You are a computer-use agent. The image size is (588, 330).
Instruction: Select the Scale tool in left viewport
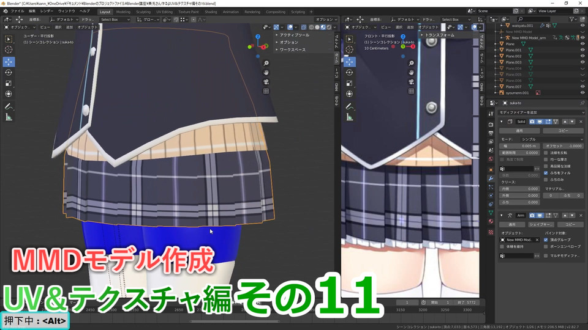point(9,83)
